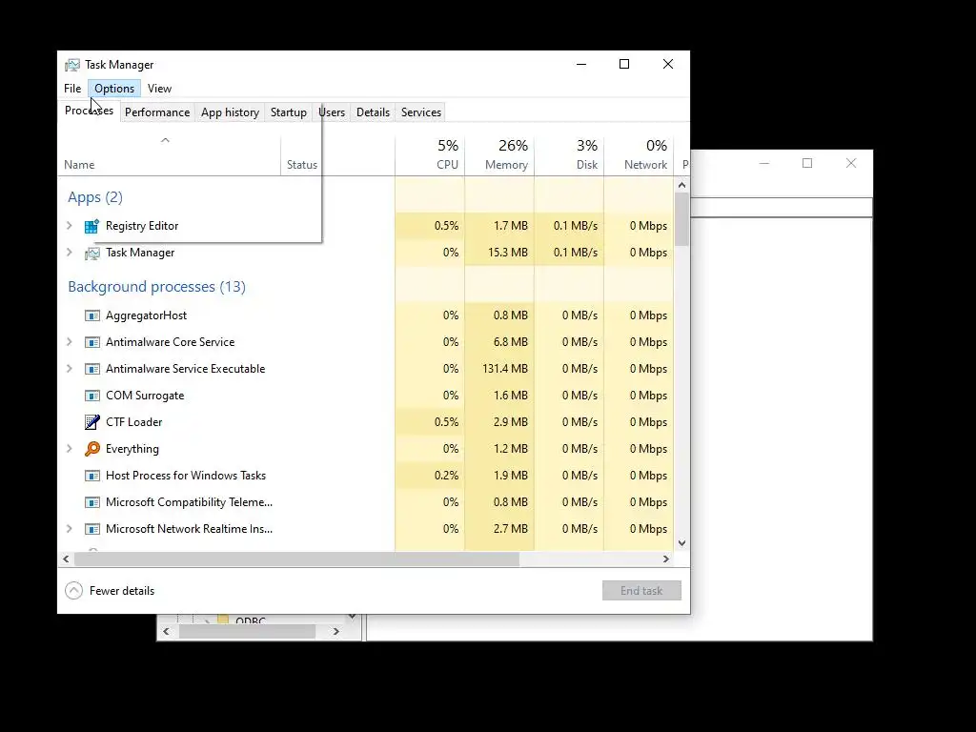
Task: Click the End task button
Action: [x=641, y=591]
